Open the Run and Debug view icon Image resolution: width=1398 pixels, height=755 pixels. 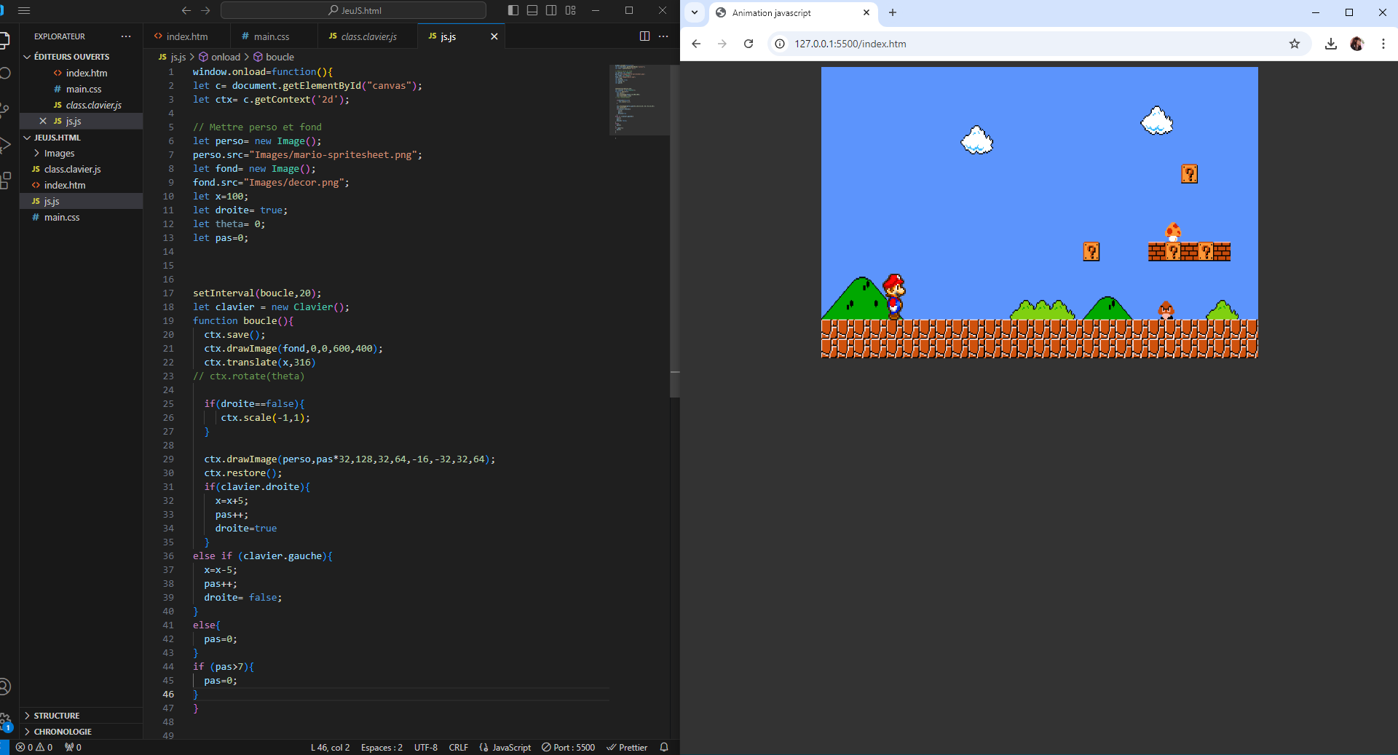pyautogui.click(x=6, y=145)
